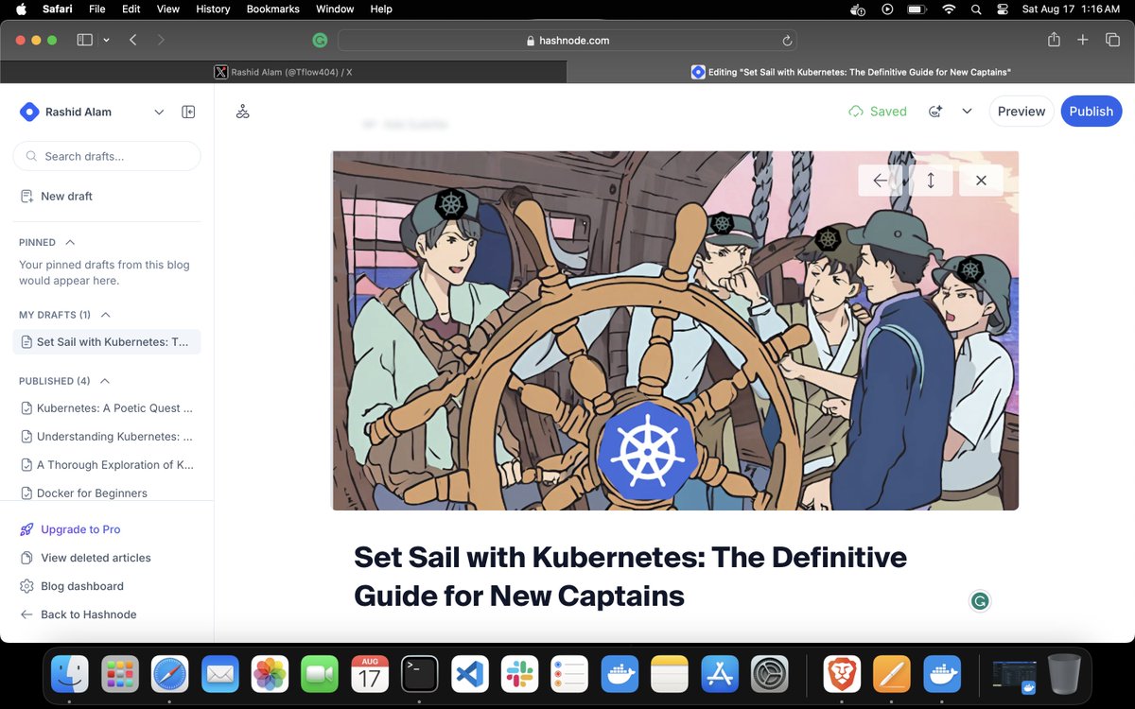Click Upgrade to Pro link

(80, 529)
